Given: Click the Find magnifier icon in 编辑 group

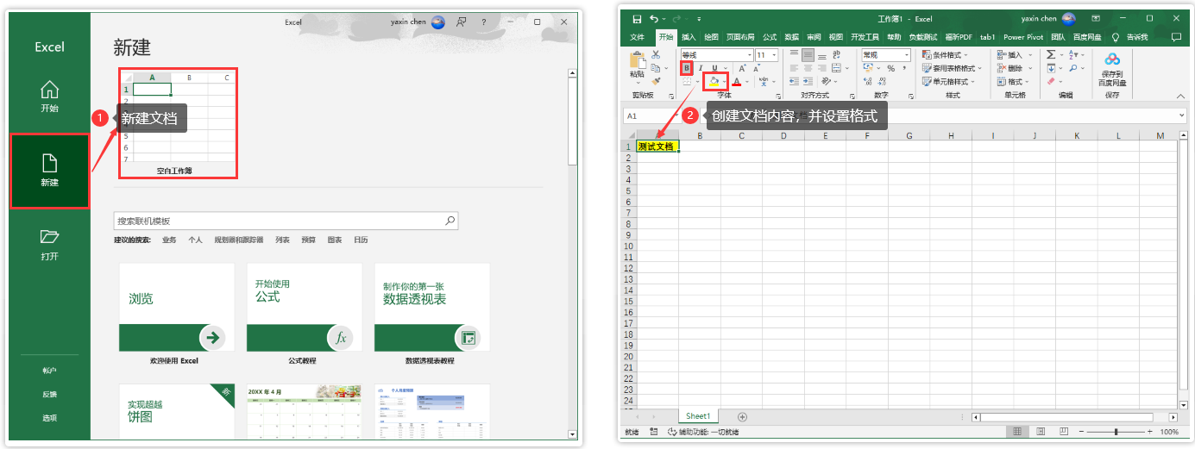Looking at the screenshot, I should [x=1072, y=68].
